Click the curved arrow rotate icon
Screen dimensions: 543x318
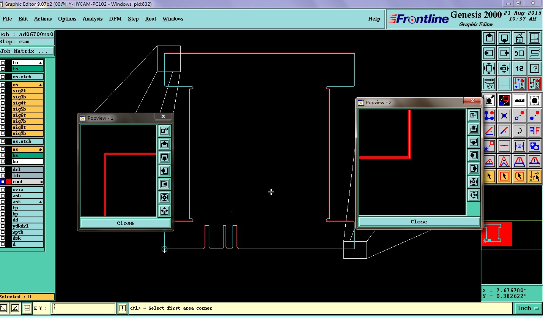(519, 131)
